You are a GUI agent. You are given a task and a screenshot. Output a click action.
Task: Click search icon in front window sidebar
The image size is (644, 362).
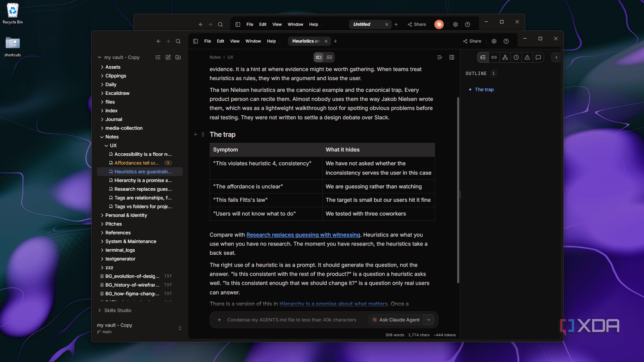pos(178,41)
